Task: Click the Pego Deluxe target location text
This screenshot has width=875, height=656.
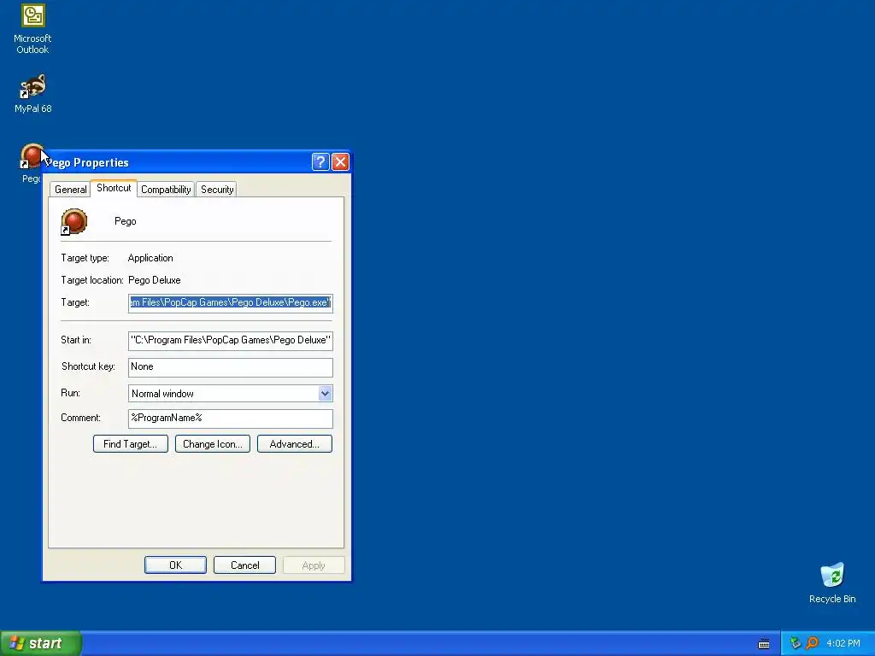Action: (155, 280)
